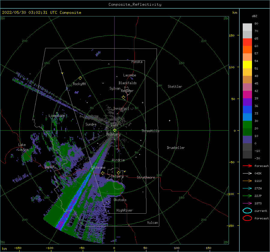Viewport: 270px width, 252px height.
Task: Click the Blackfalds city label
Action: coord(127,83)
